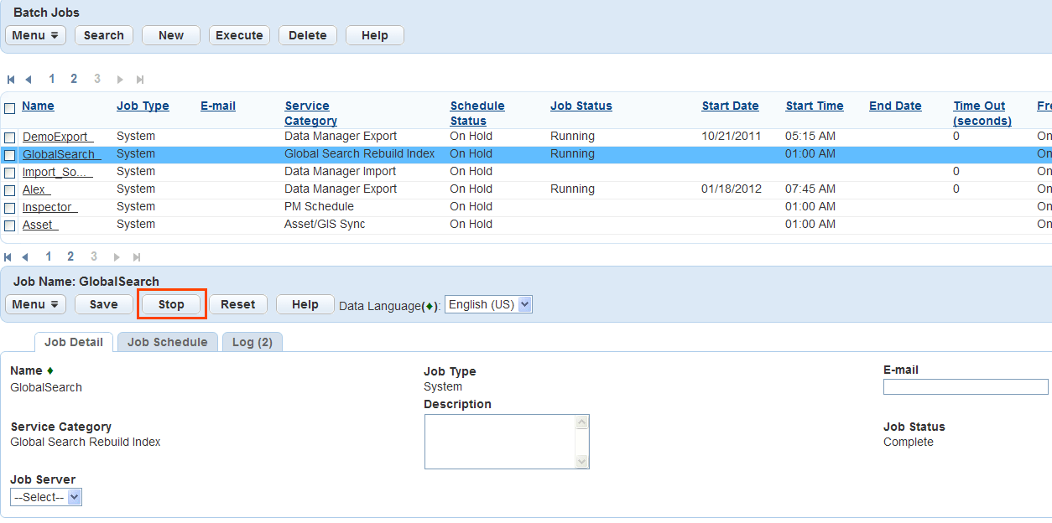Tick the select-all checkbox in table header
1052x523 pixels.
tap(10, 108)
